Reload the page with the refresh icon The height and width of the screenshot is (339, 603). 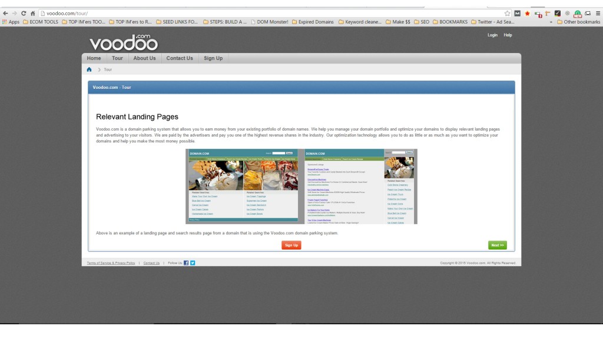click(x=24, y=13)
